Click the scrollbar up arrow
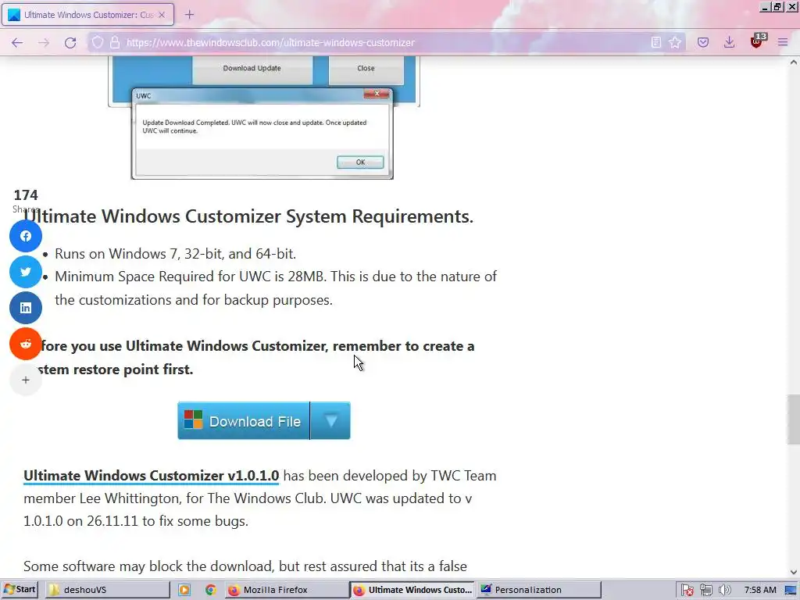 click(x=794, y=62)
